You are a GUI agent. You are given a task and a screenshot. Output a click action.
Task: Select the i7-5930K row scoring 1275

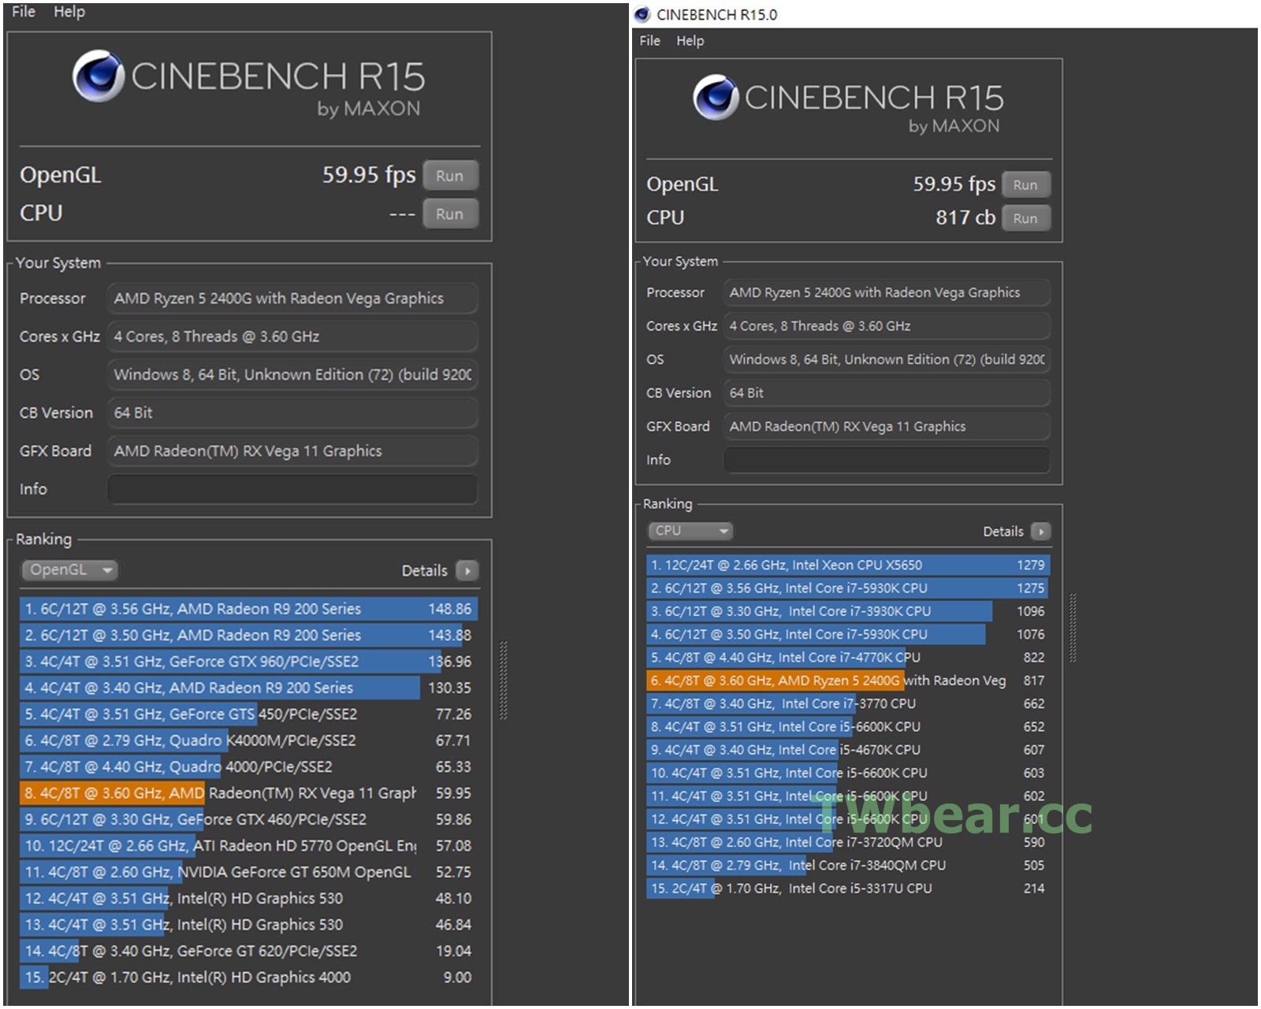[848, 588]
